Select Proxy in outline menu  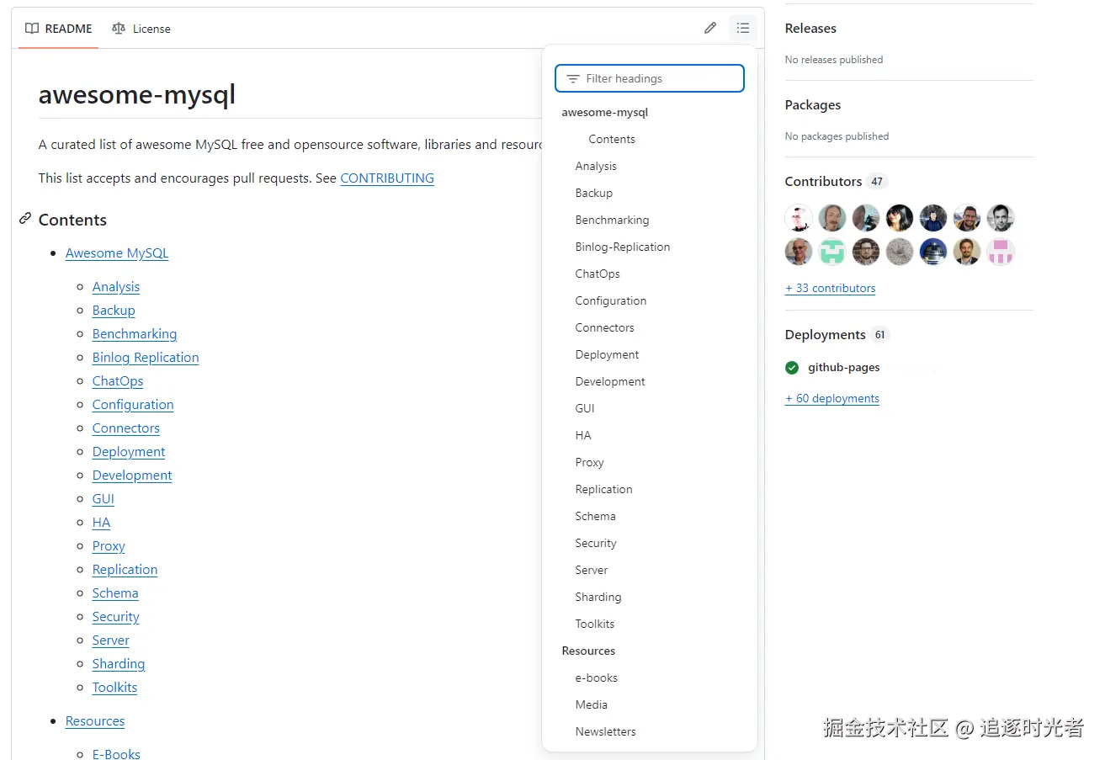point(590,462)
